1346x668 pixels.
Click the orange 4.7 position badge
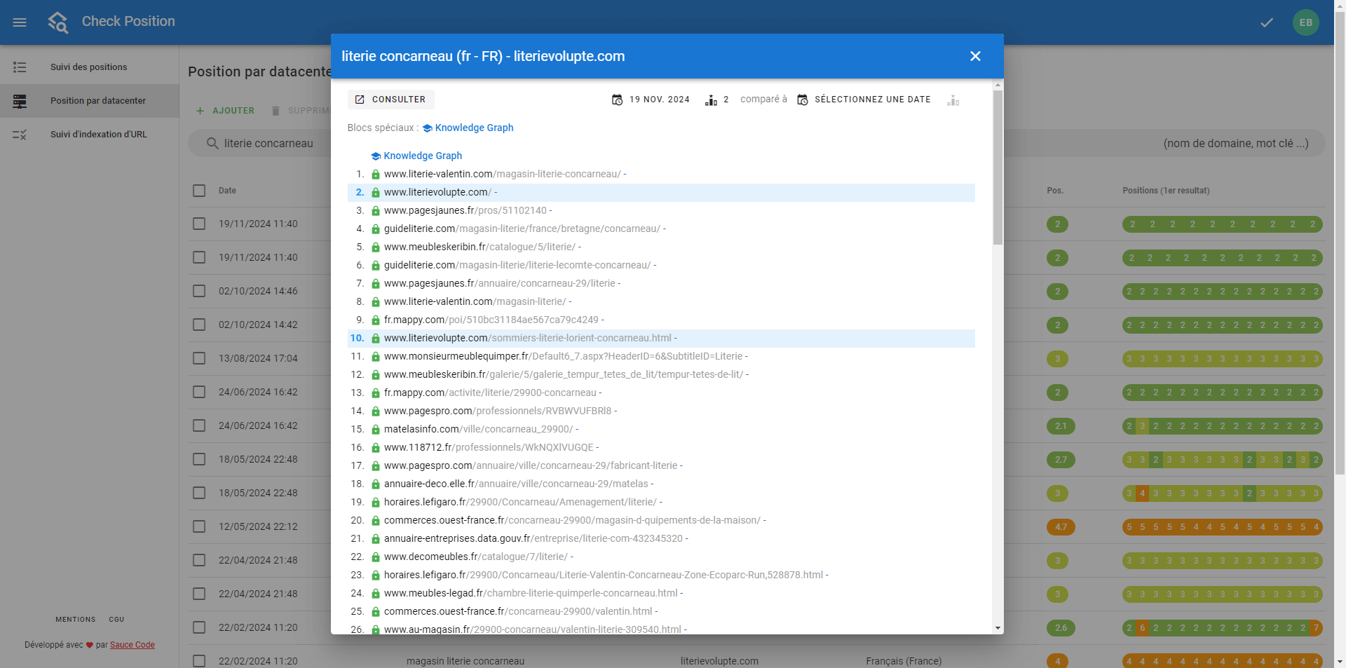[1061, 527]
